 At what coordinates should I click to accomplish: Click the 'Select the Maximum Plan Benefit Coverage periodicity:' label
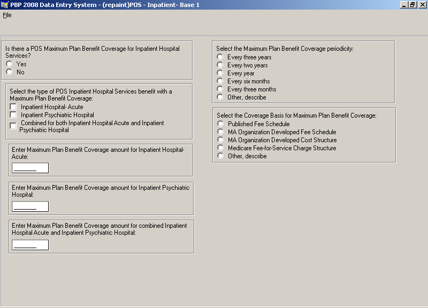click(x=285, y=49)
